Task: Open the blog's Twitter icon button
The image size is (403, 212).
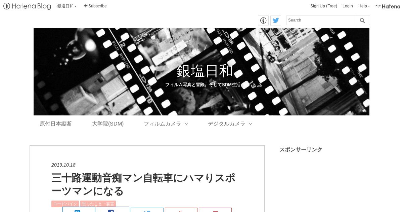Action: pos(276,20)
